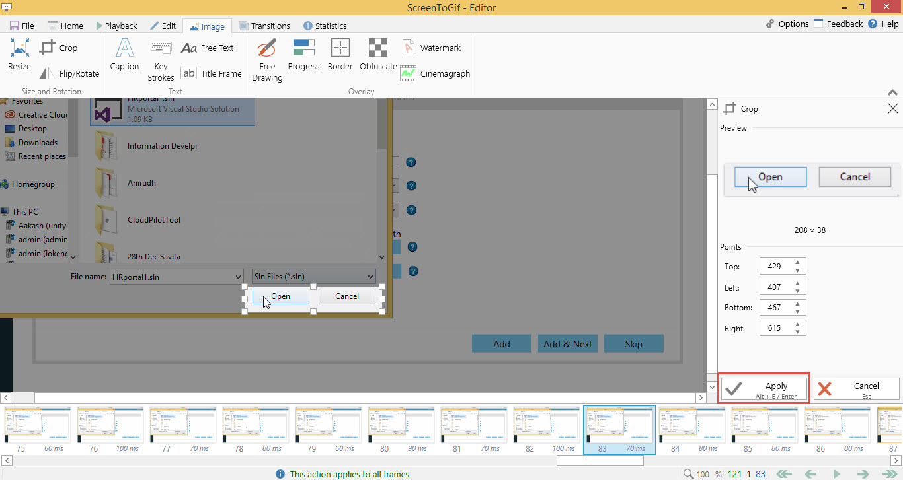The image size is (903, 480).
Task: Switch to the Playback tab
Action: (x=116, y=26)
